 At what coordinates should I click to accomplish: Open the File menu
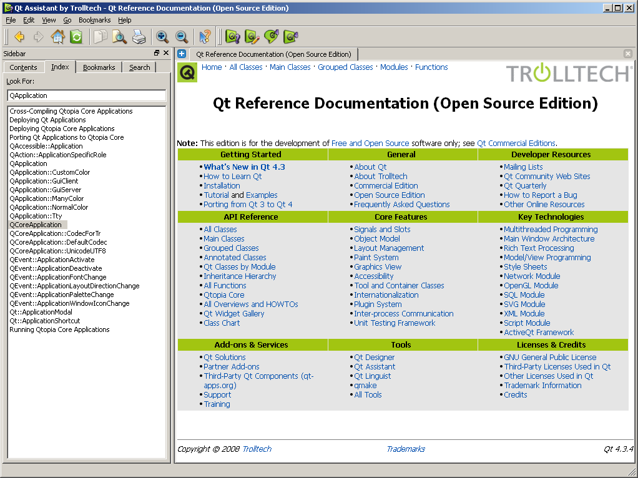(11, 20)
